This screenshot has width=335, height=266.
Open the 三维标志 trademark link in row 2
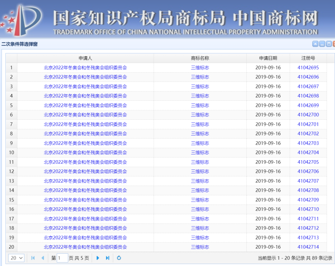point(200,77)
